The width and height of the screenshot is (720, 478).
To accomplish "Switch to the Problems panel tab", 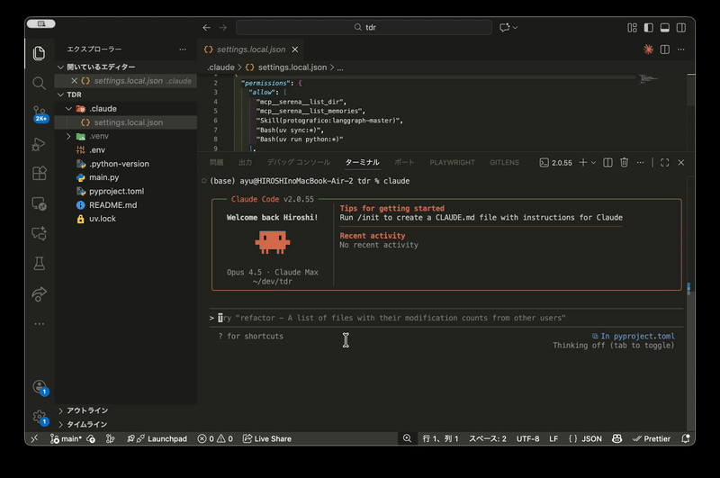I will (x=216, y=163).
